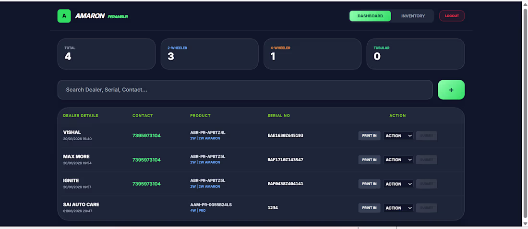Click the Submit button in IGNITE row

point(427,184)
